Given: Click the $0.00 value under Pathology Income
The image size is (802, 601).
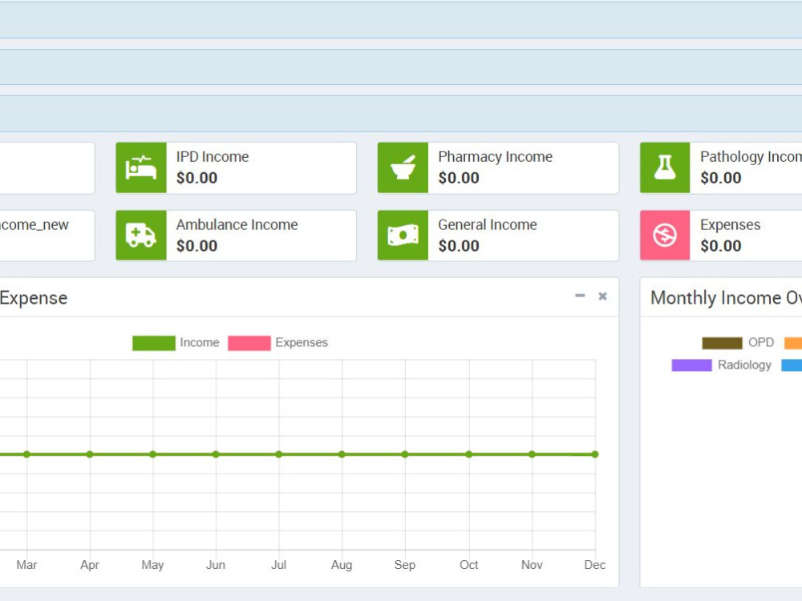Looking at the screenshot, I should (x=721, y=178).
